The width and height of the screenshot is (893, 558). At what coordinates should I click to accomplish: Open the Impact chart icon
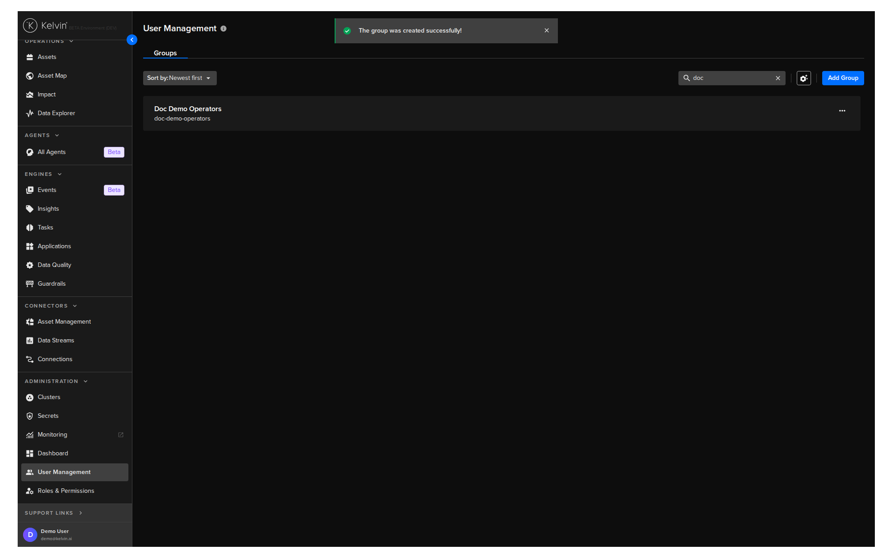[x=30, y=94]
